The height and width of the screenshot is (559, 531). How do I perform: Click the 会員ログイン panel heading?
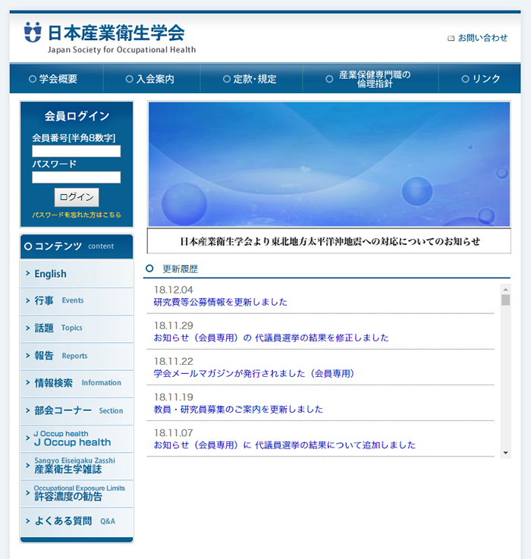[x=77, y=116]
